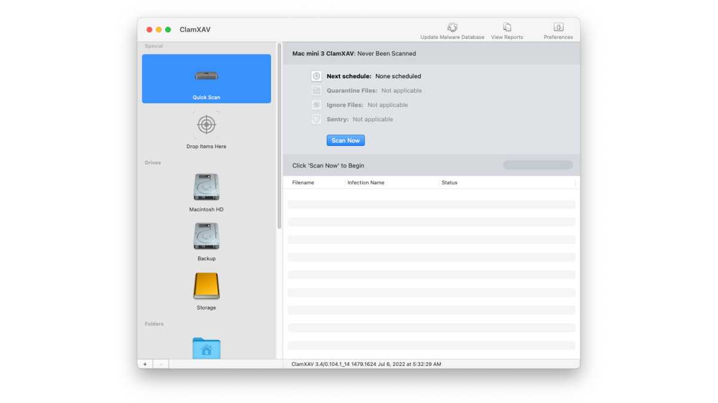Viewport: 718px width, 403px height.
Task: Click the 'Ignore Files: Not applicable' text
Action: 367,105
